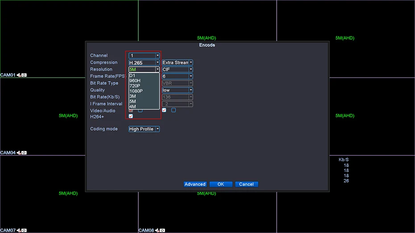
Task: Pick 5M in the open resolution list
Action: [144, 102]
